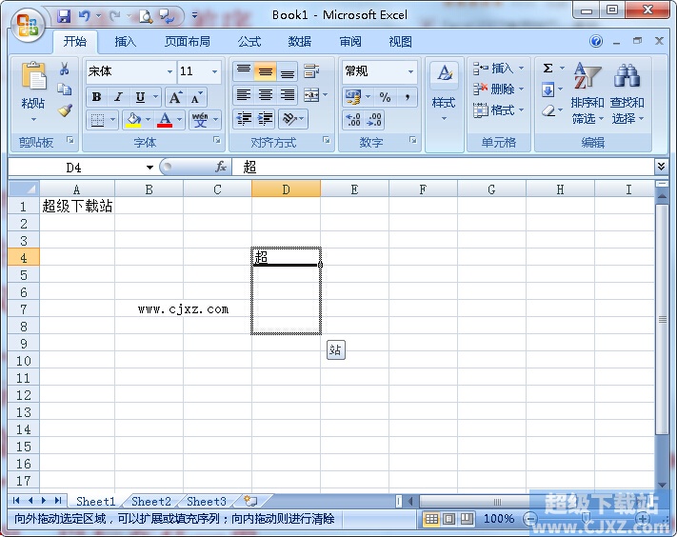This screenshot has height=537, width=677.
Task: Click the paste clipboard icon
Action: 33,76
